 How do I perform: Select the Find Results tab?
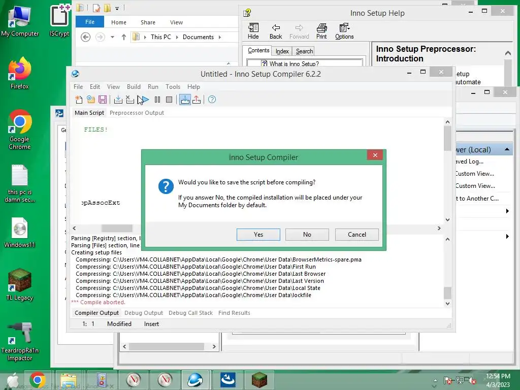point(234,313)
